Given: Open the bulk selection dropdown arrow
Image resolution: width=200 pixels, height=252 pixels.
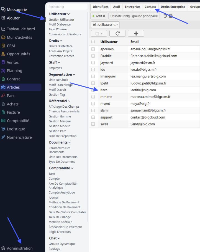Looking at the screenshot, I should point(102,34).
